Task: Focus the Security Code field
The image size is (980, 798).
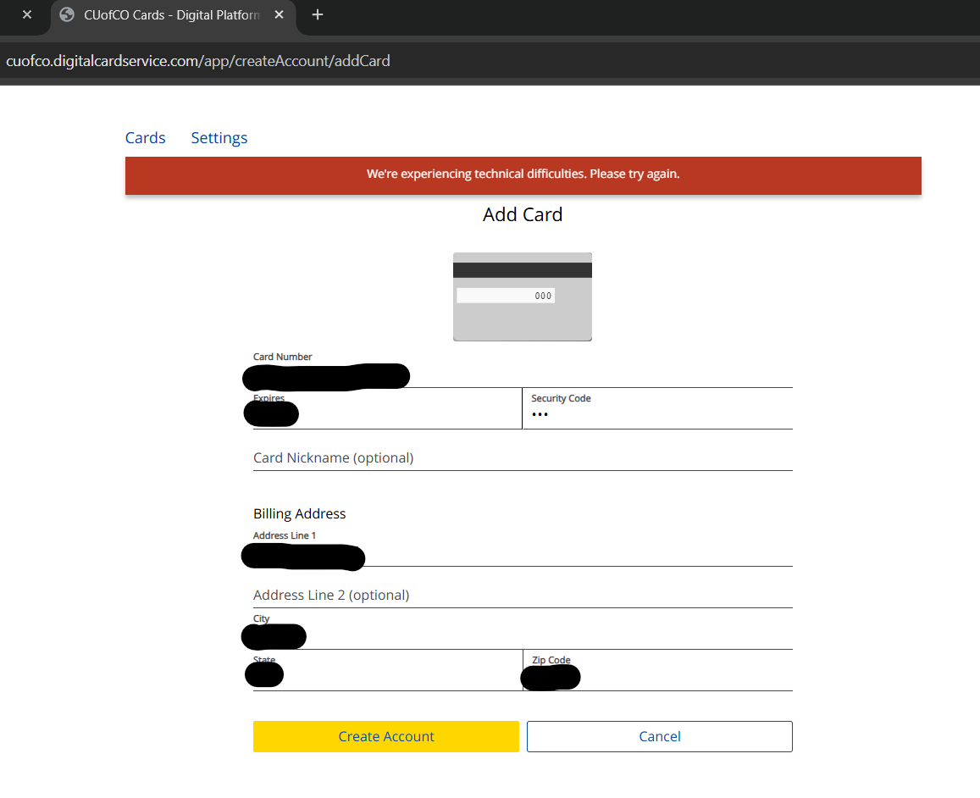Action: (657, 415)
